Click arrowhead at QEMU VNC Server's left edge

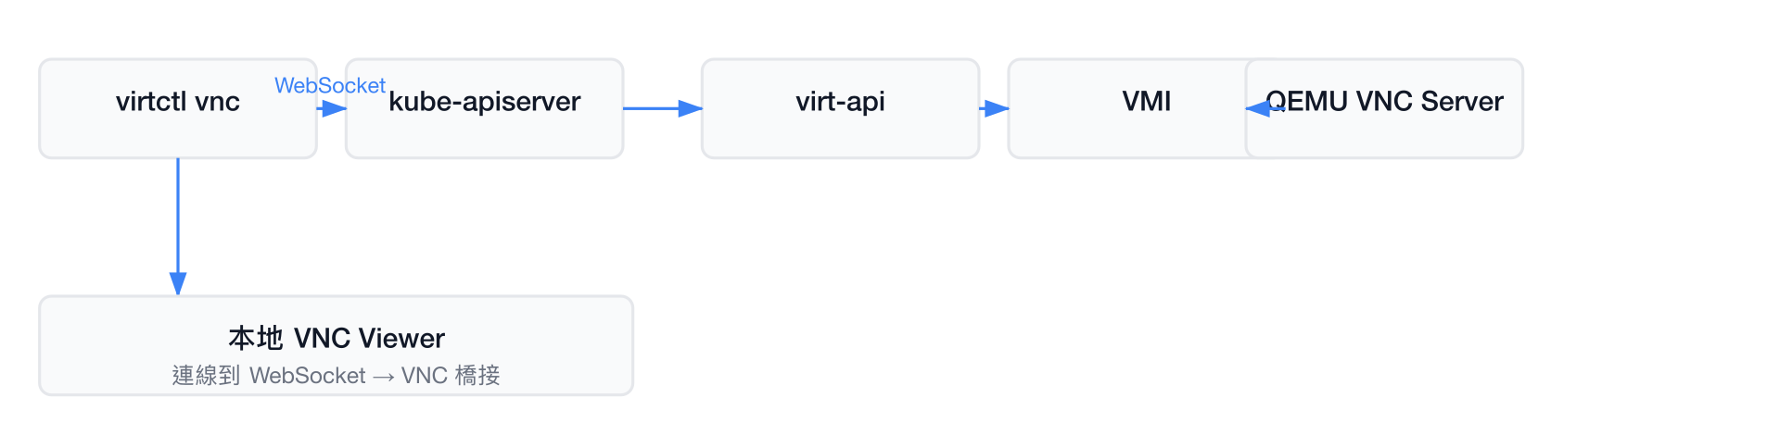1259,109
